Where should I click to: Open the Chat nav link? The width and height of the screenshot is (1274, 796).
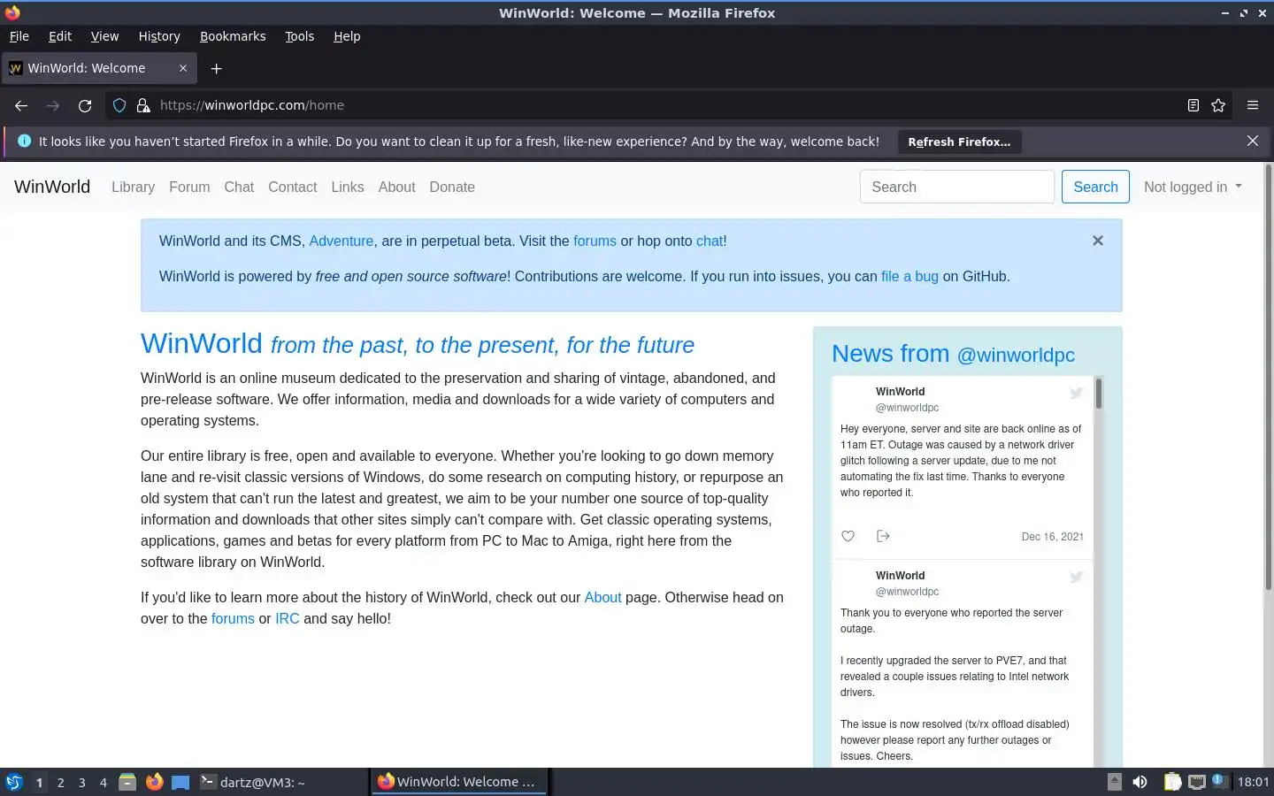[239, 187]
